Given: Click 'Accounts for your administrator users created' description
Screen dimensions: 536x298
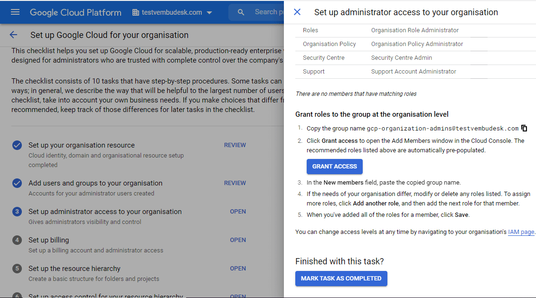Looking at the screenshot, I should tap(91, 194).
